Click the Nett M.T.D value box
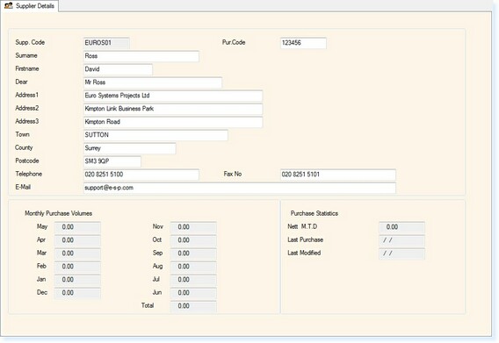This screenshot has width=499, height=343. 401,227
